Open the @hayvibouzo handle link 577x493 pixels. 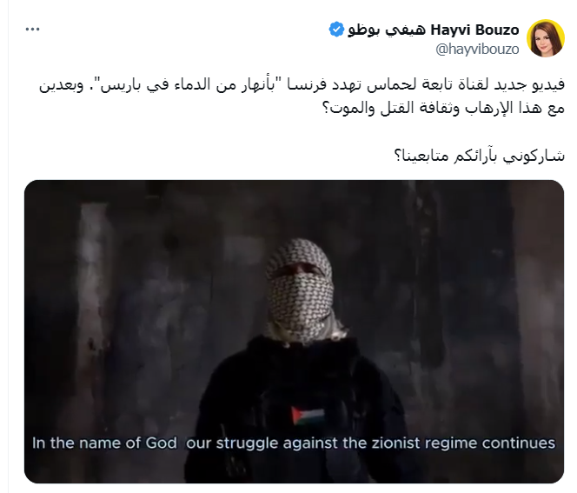point(477,49)
